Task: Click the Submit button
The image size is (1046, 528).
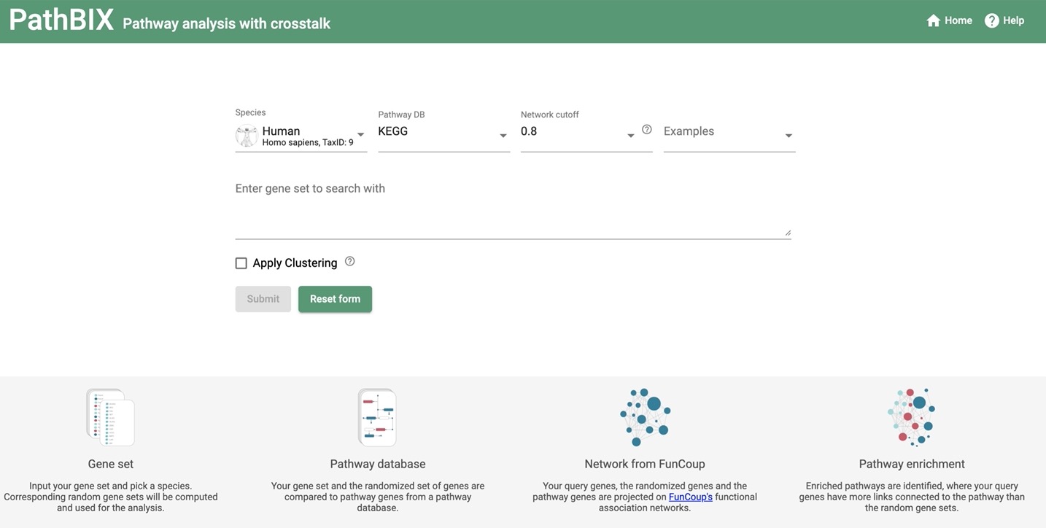Action: (263, 299)
